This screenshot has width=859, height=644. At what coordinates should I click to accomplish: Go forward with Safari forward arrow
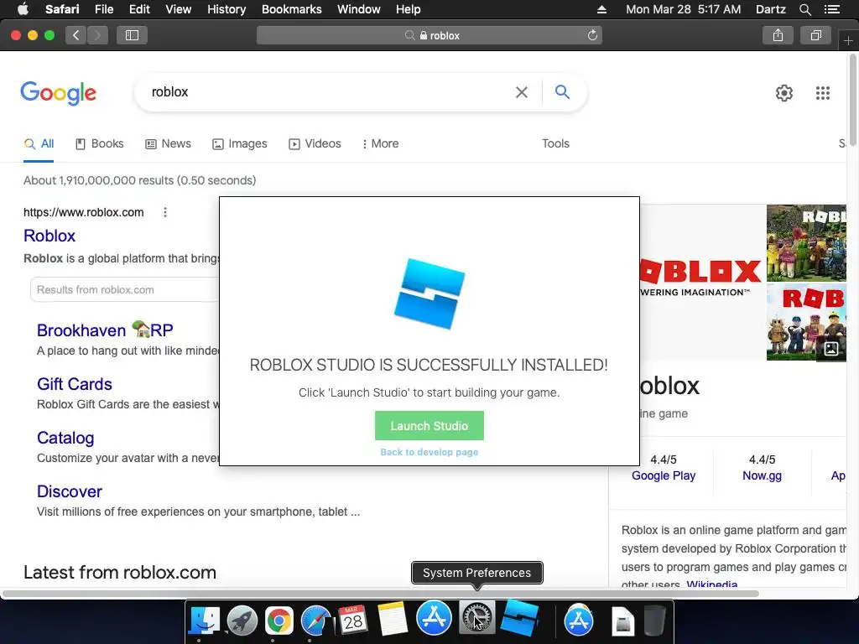97,35
